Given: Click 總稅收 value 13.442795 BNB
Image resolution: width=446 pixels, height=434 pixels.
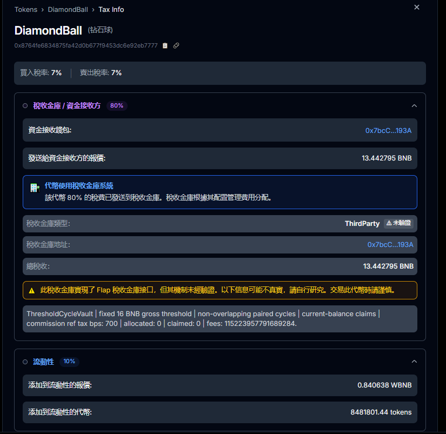Looking at the screenshot, I should [388, 266].
